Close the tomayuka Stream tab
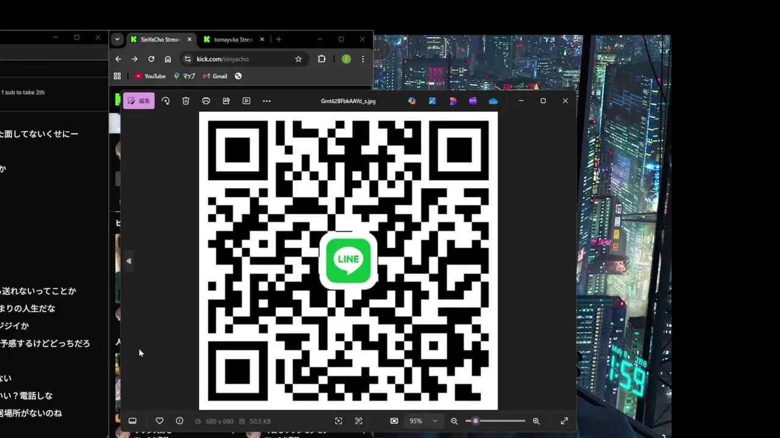The height and width of the screenshot is (438, 780). pos(262,40)
